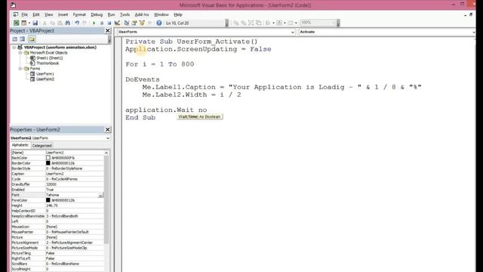This screenshot has height=272, width=483.
Task: Click the 'For i = 1 To 800' code line
Action: (159, 64)
